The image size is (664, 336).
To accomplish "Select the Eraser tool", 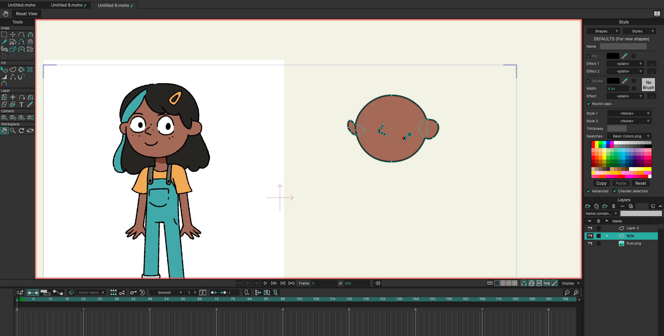I will 13,49.
